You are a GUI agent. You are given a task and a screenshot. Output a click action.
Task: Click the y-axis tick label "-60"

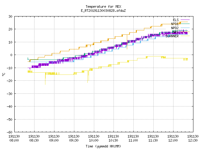tap(10, 132)
